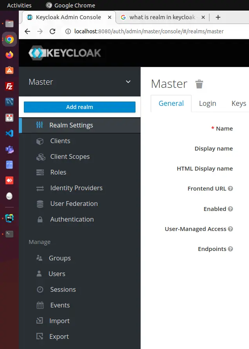This screenshot has width=249, height=349.
Task: Click the Client Scopes cubes icon
Action: click(41, 157)
